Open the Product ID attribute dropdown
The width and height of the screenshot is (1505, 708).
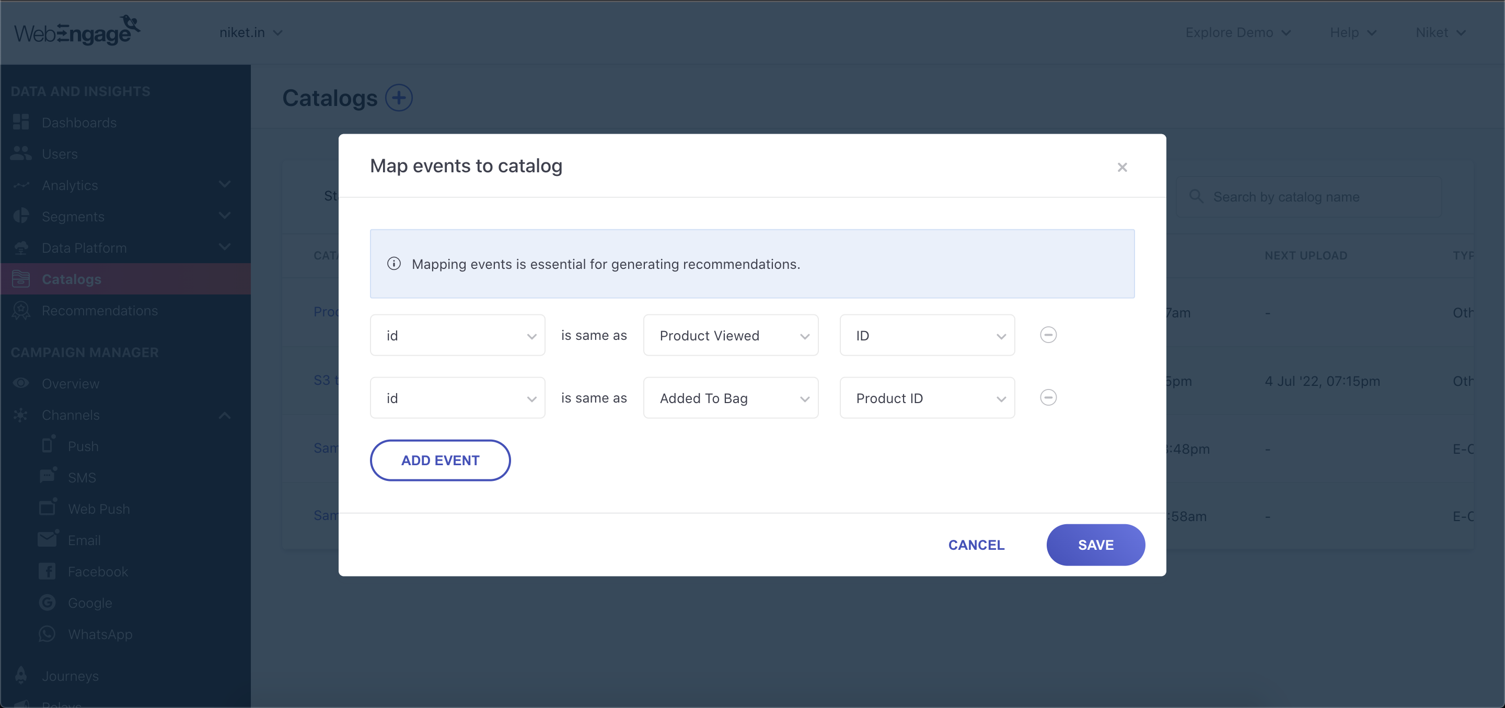pos(927,397)
